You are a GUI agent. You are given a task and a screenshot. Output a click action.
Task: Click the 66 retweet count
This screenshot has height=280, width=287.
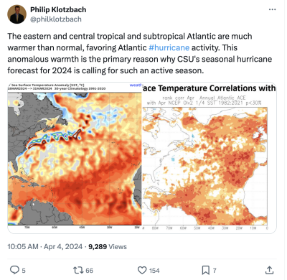(89, 271)
